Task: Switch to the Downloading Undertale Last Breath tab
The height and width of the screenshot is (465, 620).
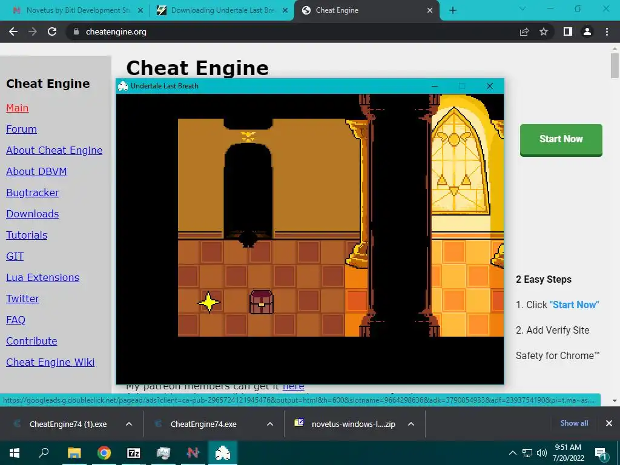Action: coord(222,10)
